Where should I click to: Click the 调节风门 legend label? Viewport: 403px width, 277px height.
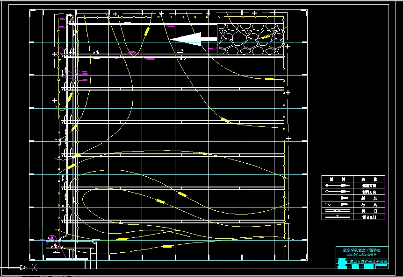369,217
